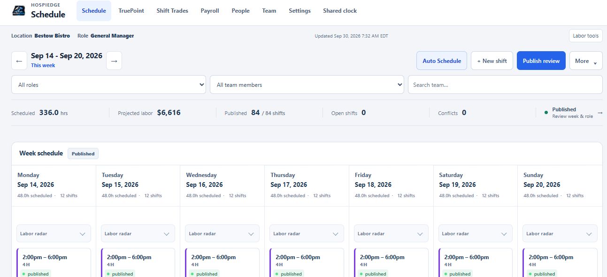Click the Scheduled 336.0 hrs stat
This screenshot has height=277, width=607.
pyautogui.click(x=39, y=113)
